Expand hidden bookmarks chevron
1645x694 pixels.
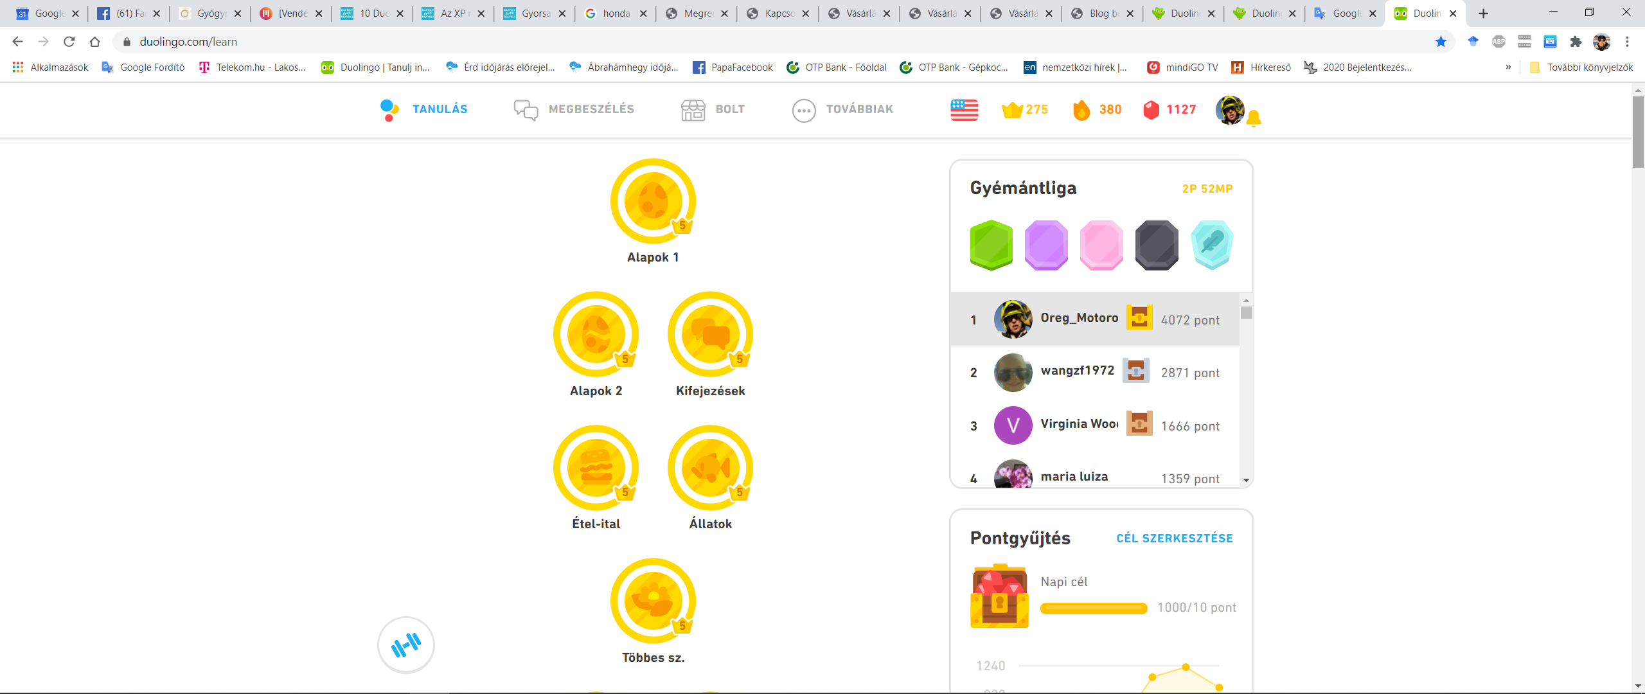(1508, 67)
